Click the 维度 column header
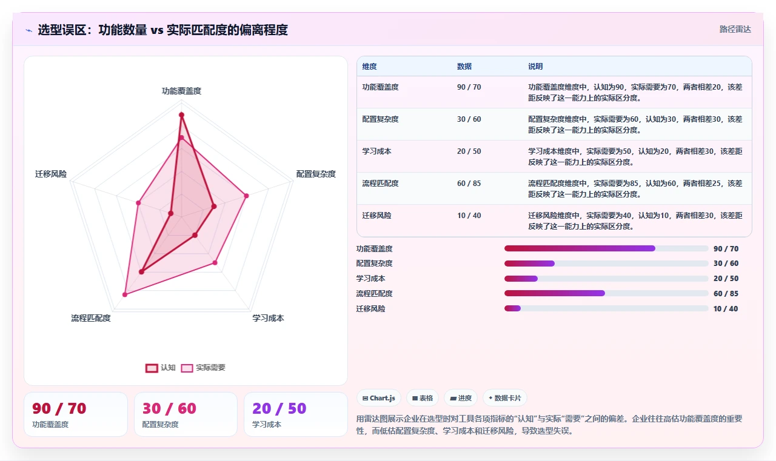Screen dimensions: 776x461 coord(369,67)
